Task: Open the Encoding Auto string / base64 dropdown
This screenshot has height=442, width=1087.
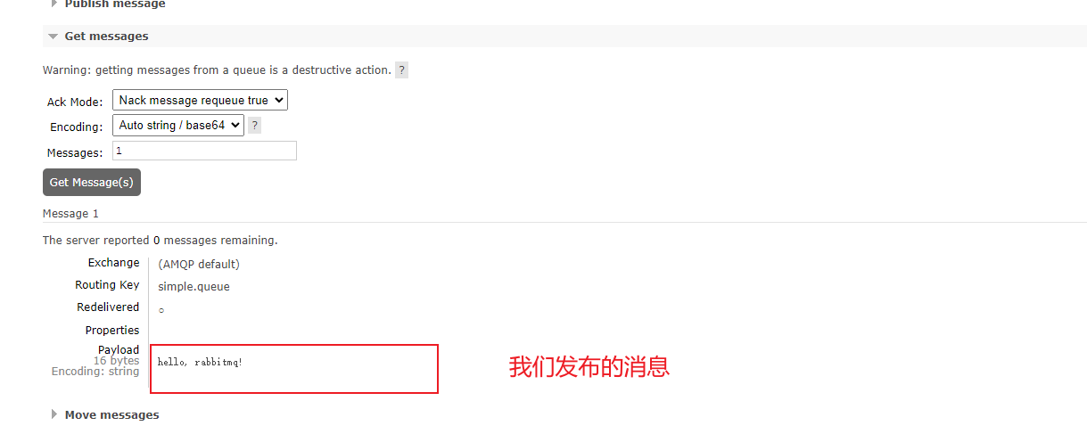Action: (177, 126)
